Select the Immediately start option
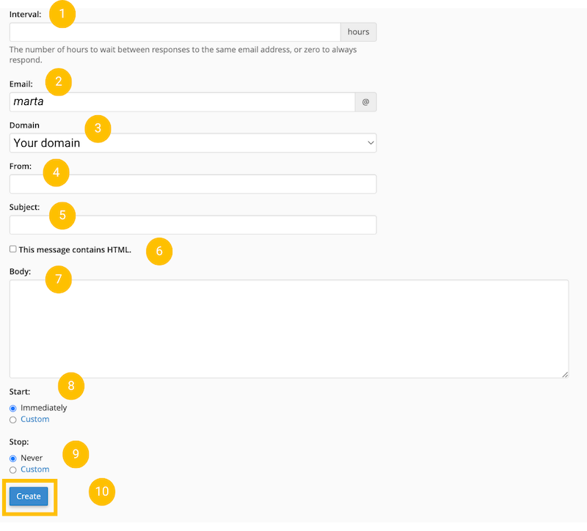Screen dimensions: 587x531 13,408
